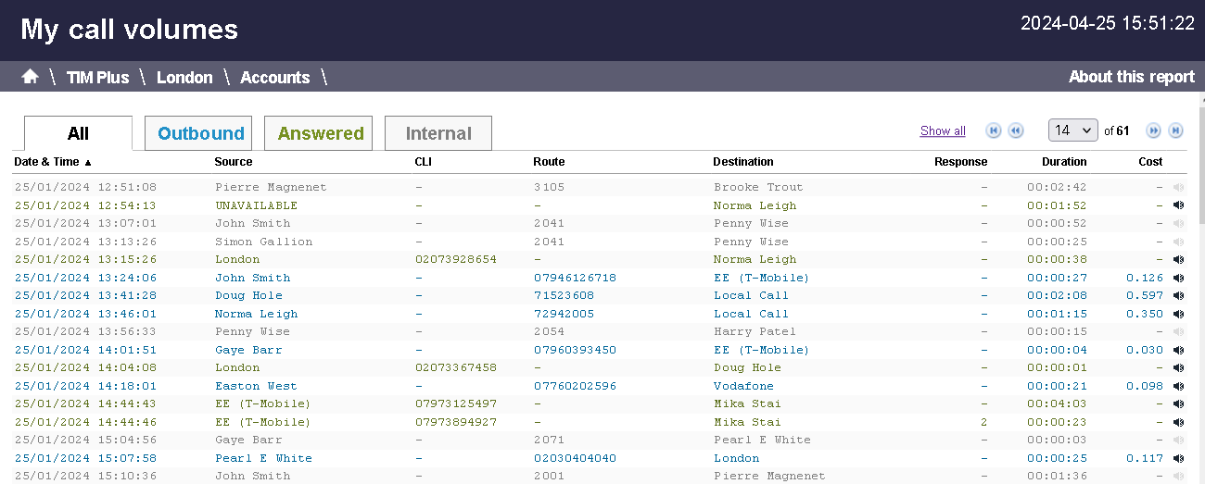Select route 71523608

(x=564, y=295)
